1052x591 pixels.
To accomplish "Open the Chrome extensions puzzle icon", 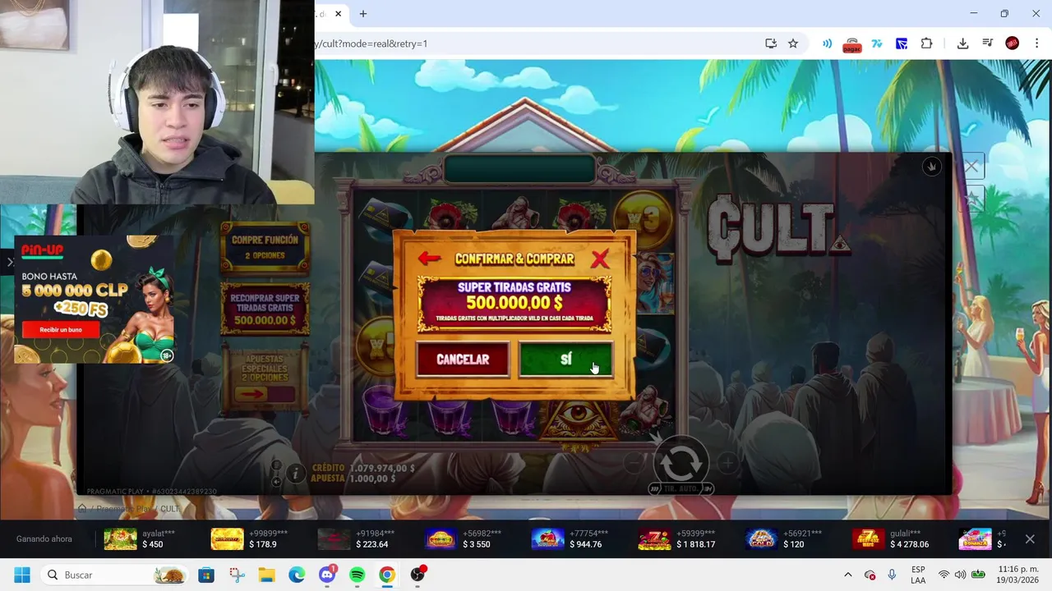I will (926, 44).
